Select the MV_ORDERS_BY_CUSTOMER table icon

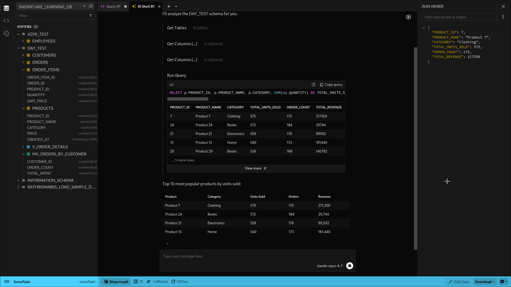pos(28,154)
